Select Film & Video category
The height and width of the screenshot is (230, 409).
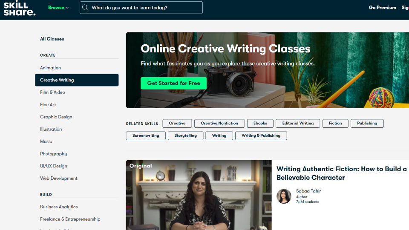[x=52, y=92]
